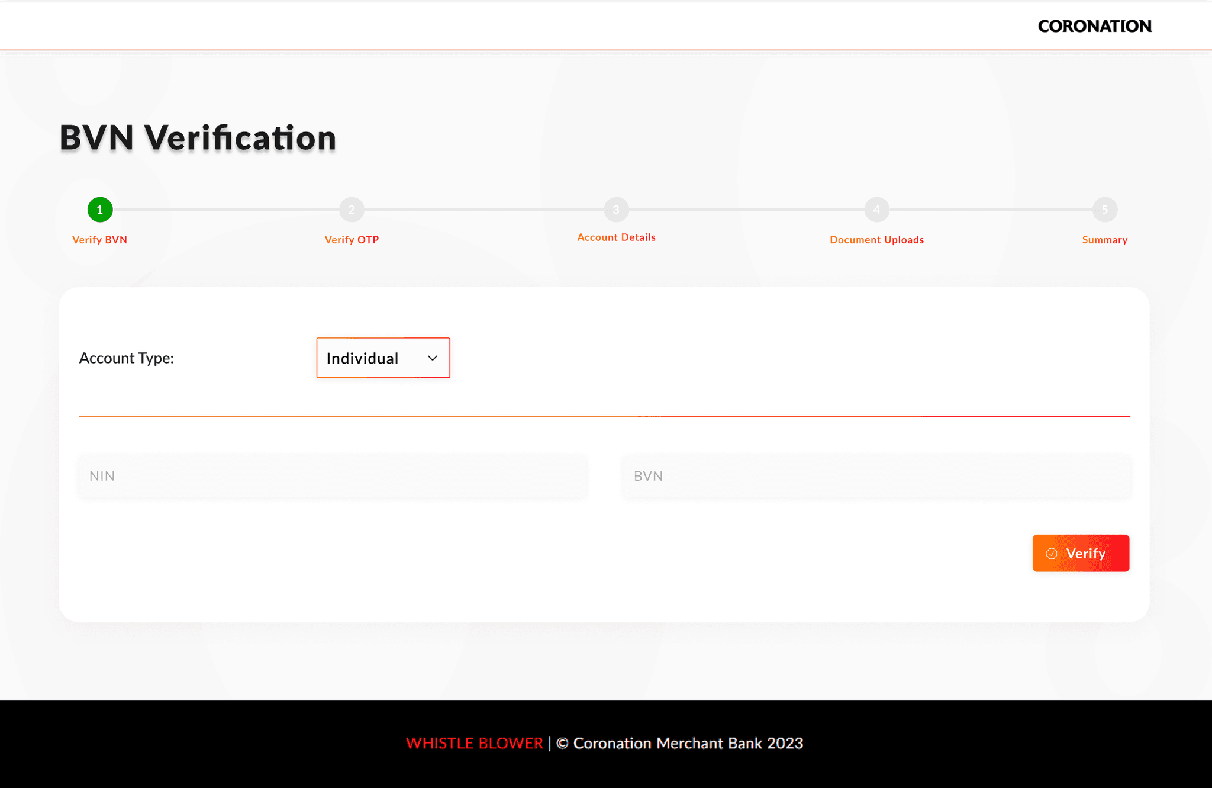Go to Document Uploads step label
The width and height of the screenshot is (1212, 788).
pos(876,240)
